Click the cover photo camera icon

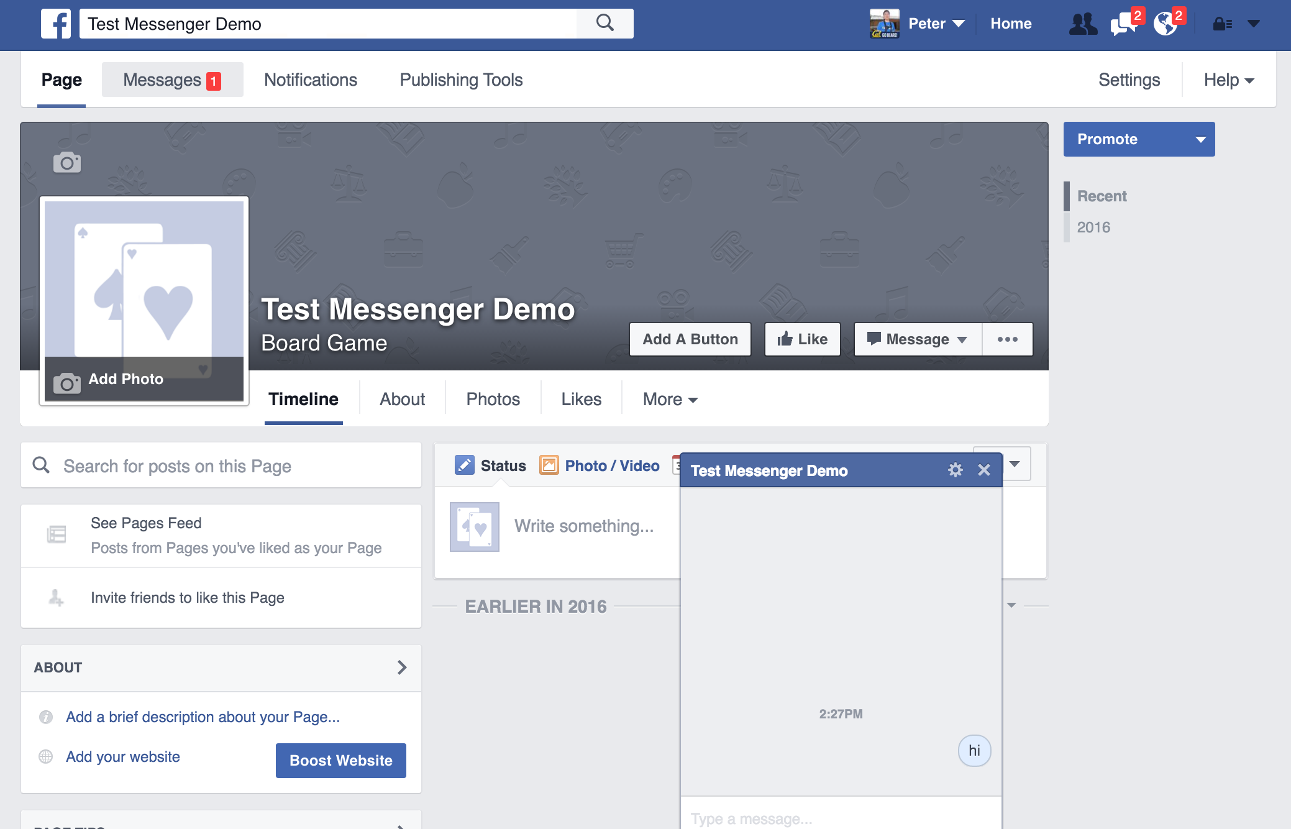(67, 162)
